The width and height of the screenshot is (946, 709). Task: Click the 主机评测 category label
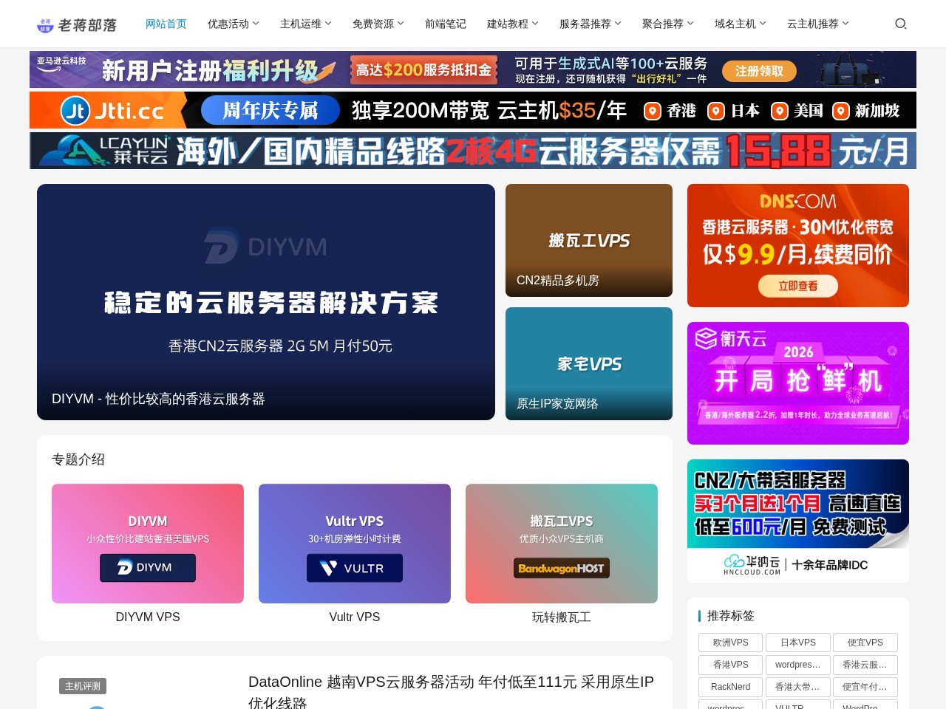click(x=83, y=686)
